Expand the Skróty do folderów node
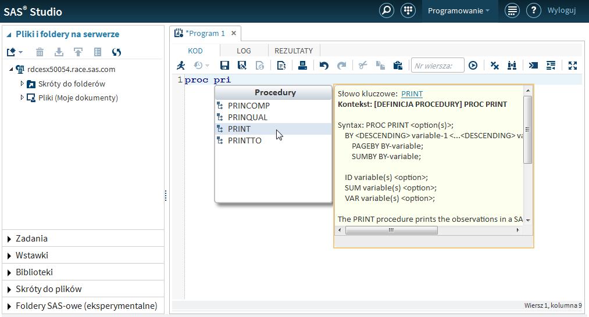 pos(22,84)
